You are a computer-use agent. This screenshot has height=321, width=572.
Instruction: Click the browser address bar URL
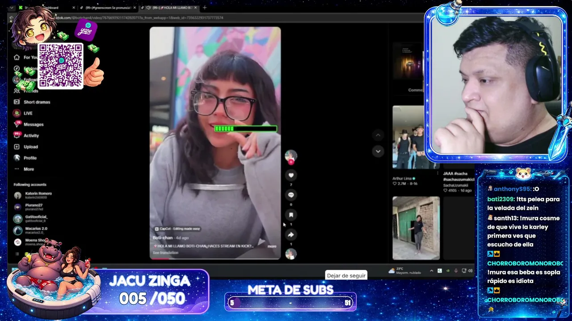[139, 18]
